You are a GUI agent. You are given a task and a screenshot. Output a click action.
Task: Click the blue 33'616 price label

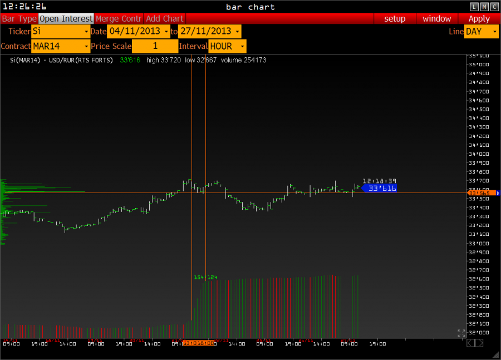(x=380, y=188)
